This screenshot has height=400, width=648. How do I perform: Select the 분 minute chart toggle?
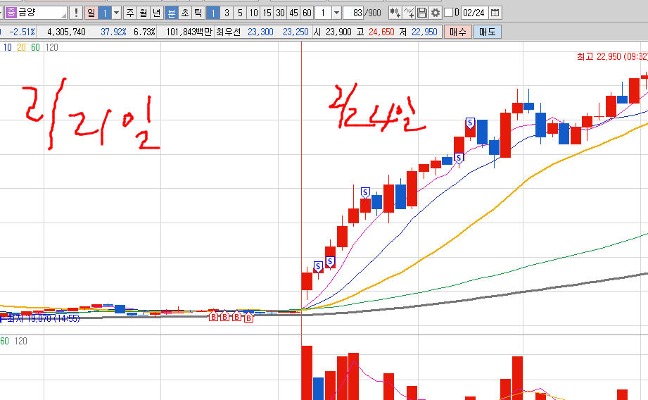172,13
